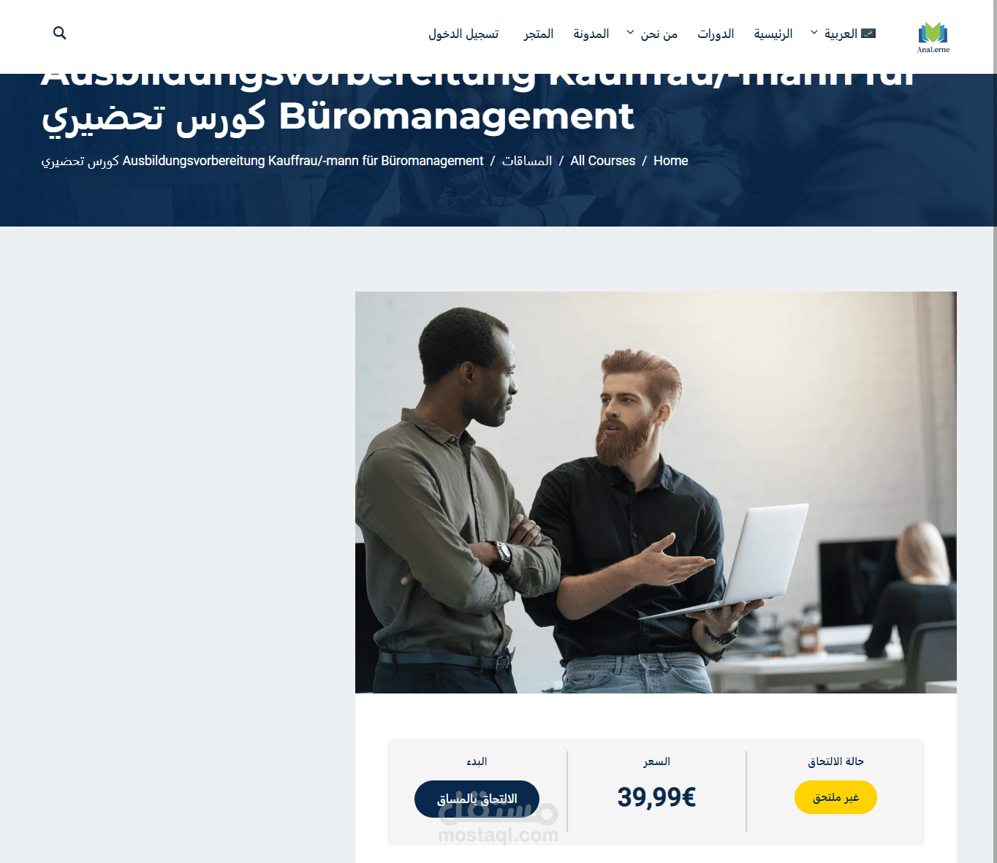Click the yellow غير ملتحق status badge
Screen dimensions: 997x863
835,797
